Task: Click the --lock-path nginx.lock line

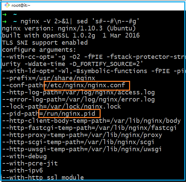Action: (x=62, y=107)
